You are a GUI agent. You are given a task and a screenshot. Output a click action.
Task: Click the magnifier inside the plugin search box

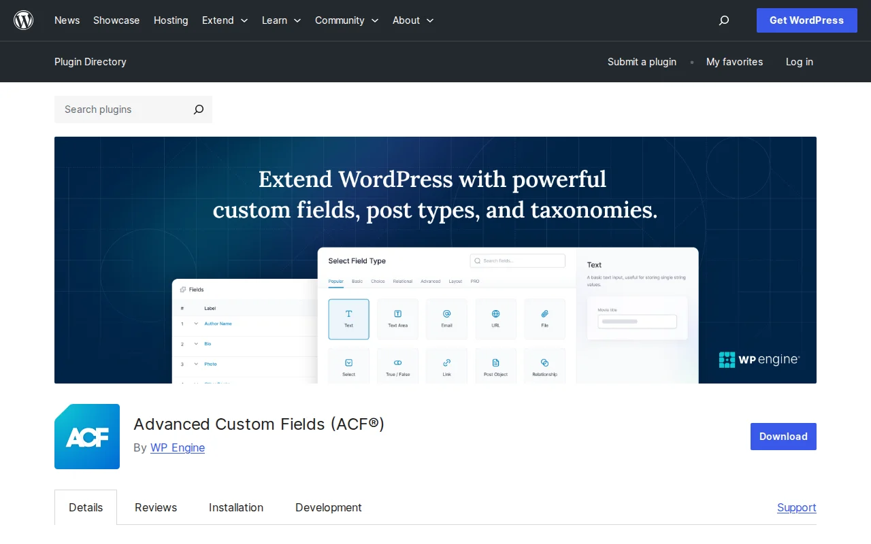point(198,109)
